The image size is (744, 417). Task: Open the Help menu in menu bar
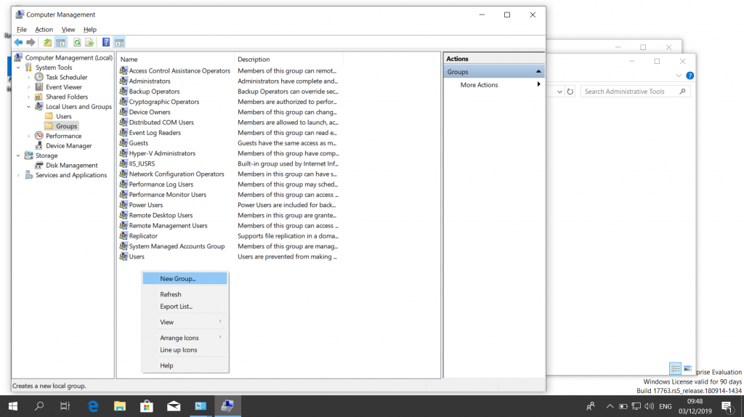coord(89,29)
